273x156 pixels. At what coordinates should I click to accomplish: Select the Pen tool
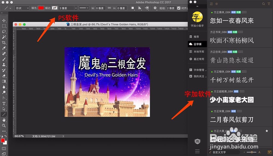[x=4, y=98]
